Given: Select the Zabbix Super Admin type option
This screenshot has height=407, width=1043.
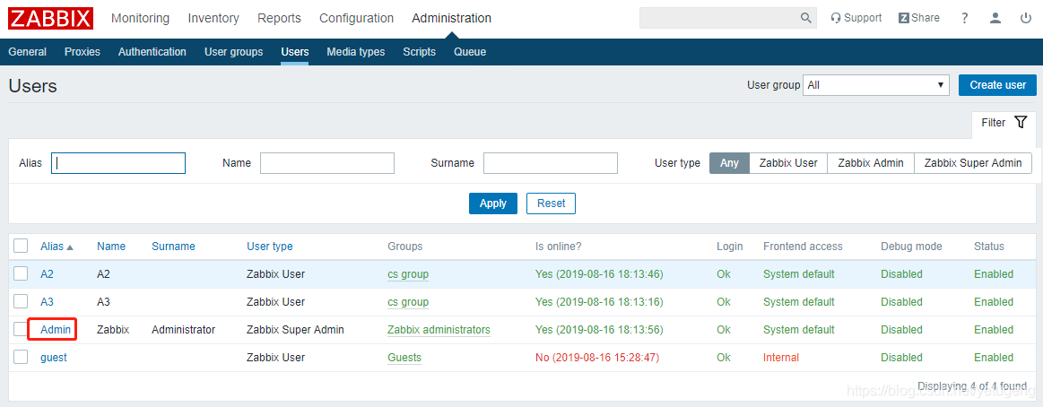Looking at the screenshot, I should [x=973, y=163].
